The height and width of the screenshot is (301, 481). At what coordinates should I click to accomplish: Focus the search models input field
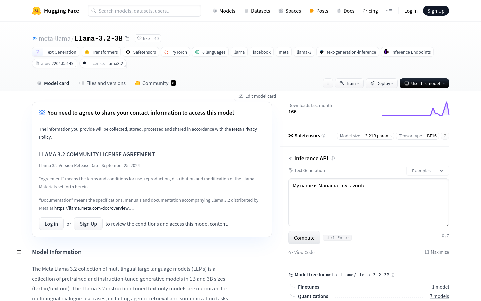point(144,11)
